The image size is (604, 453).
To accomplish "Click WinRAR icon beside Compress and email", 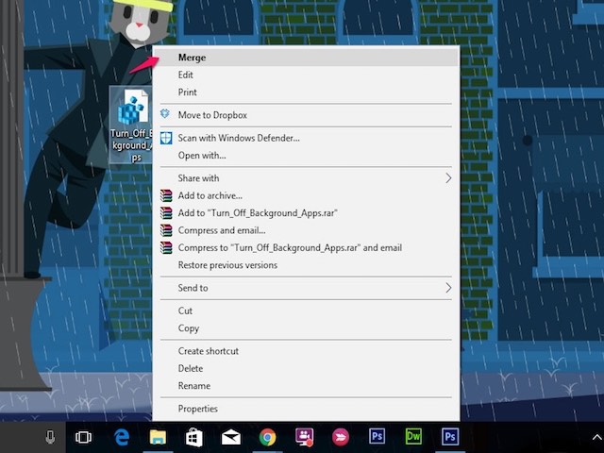I will pos(166,230).
